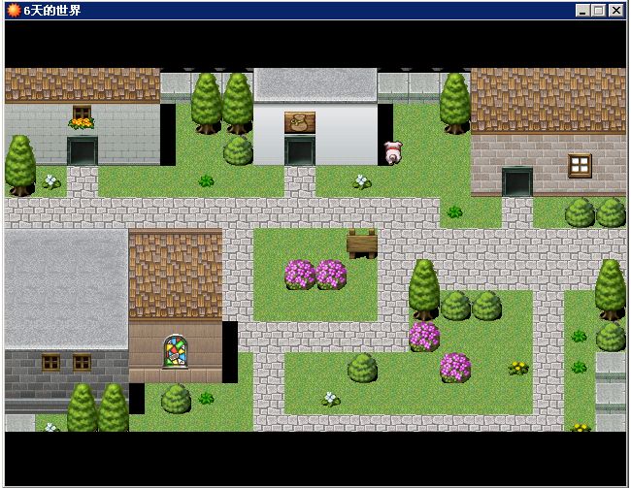Click the stained glass window
Screen dimensions: 631x488
tap(176, 350)
